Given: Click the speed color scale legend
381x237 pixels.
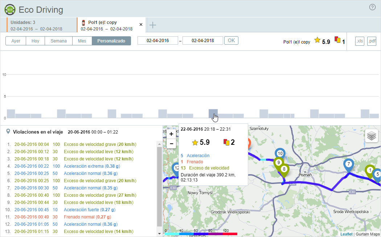Looking at the screenshot, I should click(201, 233).
